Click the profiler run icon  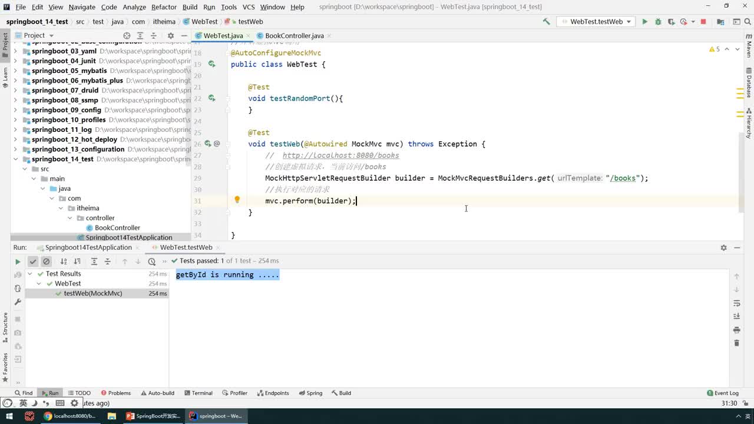[x=683, y=22]
